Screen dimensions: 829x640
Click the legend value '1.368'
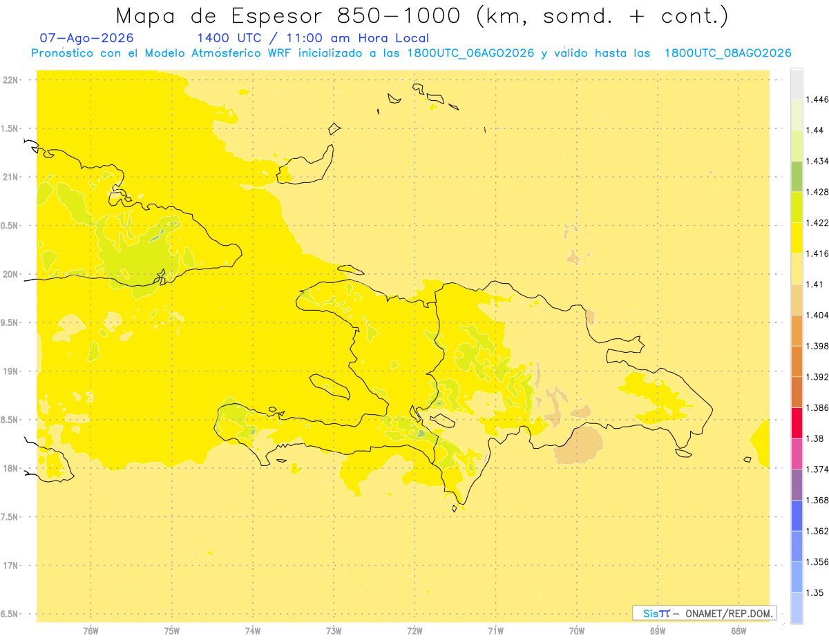818,500
